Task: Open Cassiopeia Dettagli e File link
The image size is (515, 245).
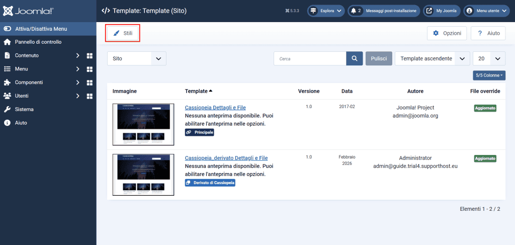Action: (215, 107)
